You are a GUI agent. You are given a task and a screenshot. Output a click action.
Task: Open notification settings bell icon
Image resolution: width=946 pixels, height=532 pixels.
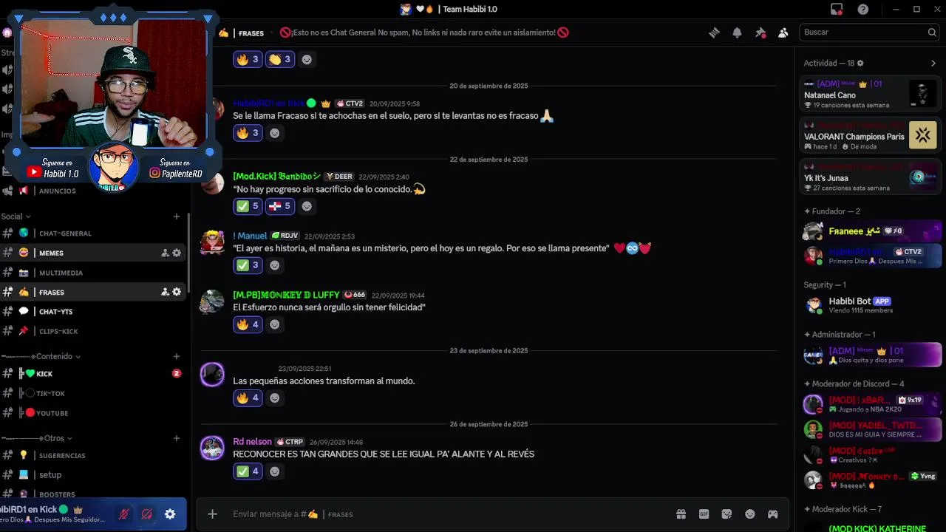(x=737, y=33)
